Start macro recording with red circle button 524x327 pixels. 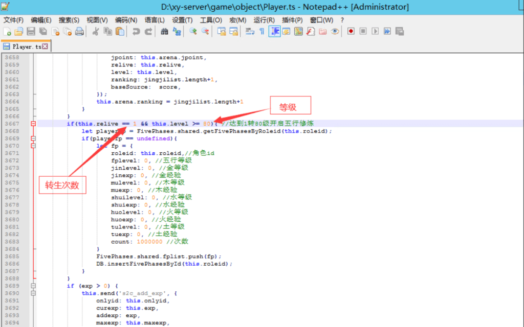[351, 31]
